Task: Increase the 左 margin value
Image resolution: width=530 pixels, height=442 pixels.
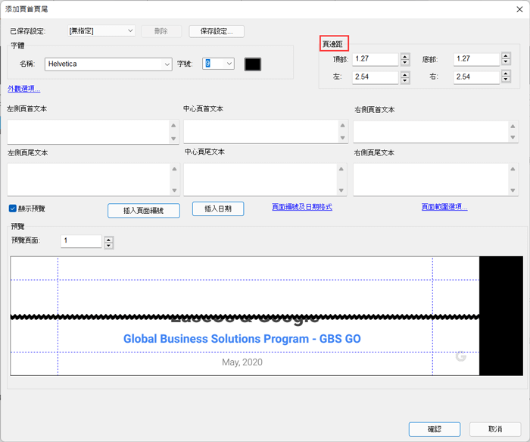Action: coord(405,74)
